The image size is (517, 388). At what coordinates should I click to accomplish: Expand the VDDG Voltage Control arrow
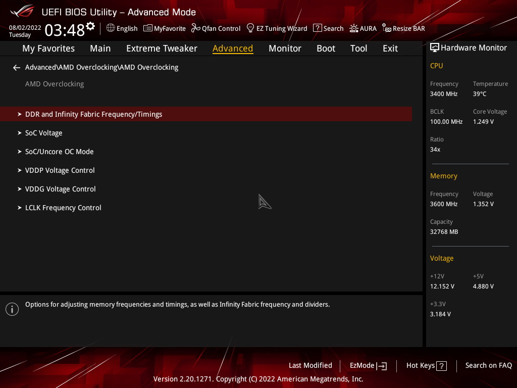click(20, 189)
